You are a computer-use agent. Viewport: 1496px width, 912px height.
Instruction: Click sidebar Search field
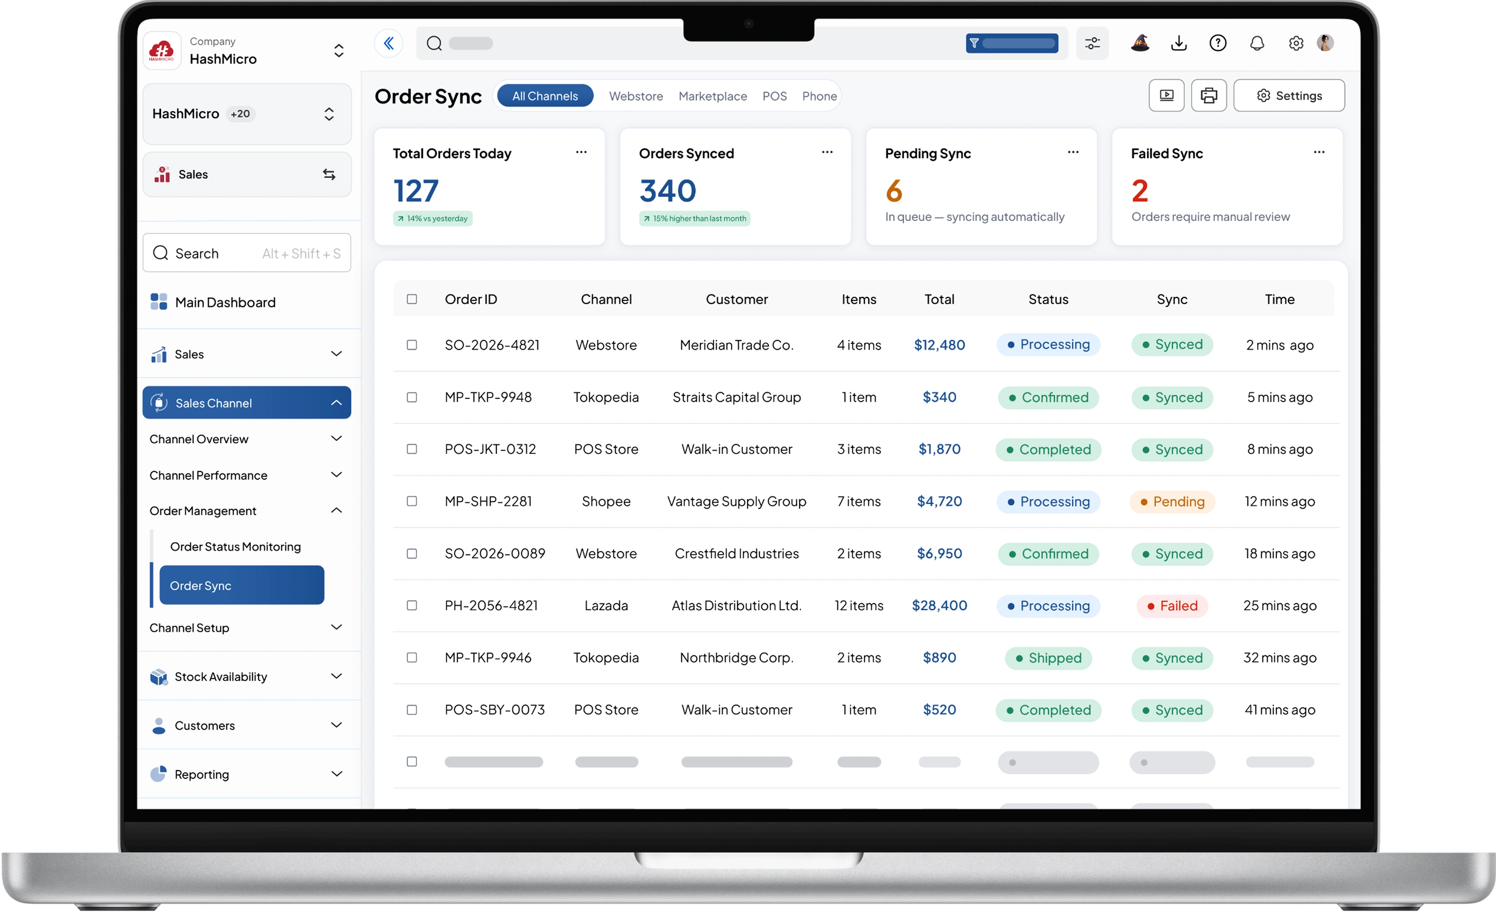[x=247, y=253]
